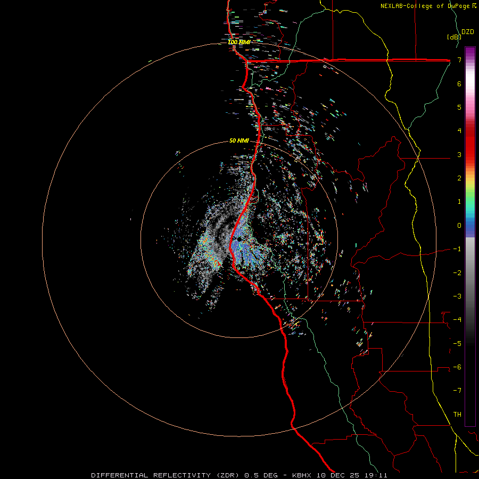Click the -3 dB label on the legend

(x=457, y=296)
